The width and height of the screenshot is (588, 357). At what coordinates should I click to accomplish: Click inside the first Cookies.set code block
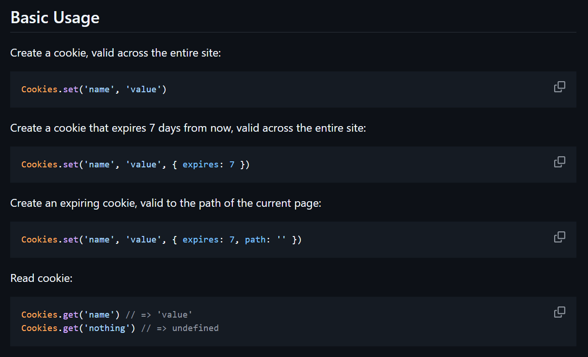[x=293, y=89]
